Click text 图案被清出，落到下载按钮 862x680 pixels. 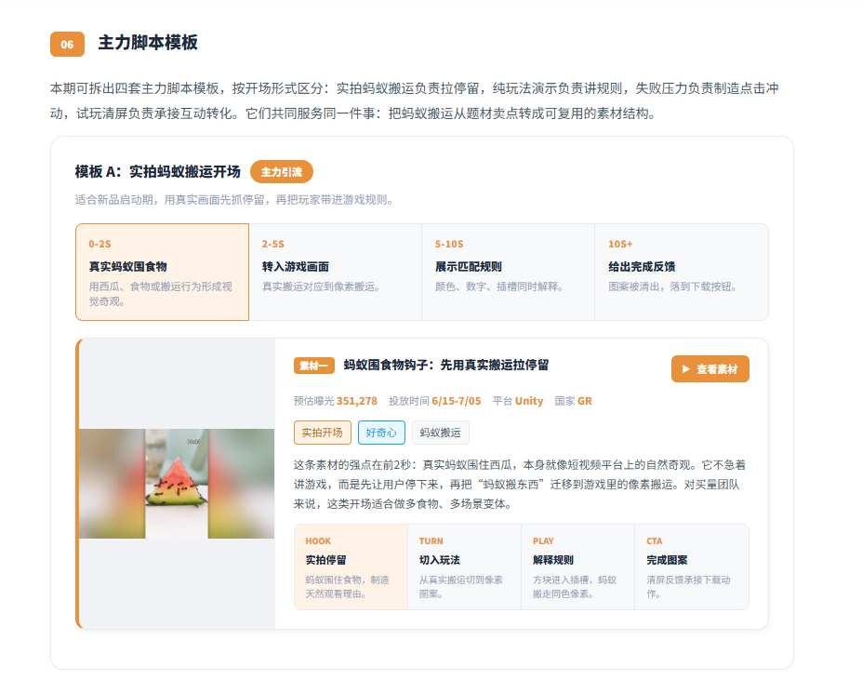pos(672,287)
